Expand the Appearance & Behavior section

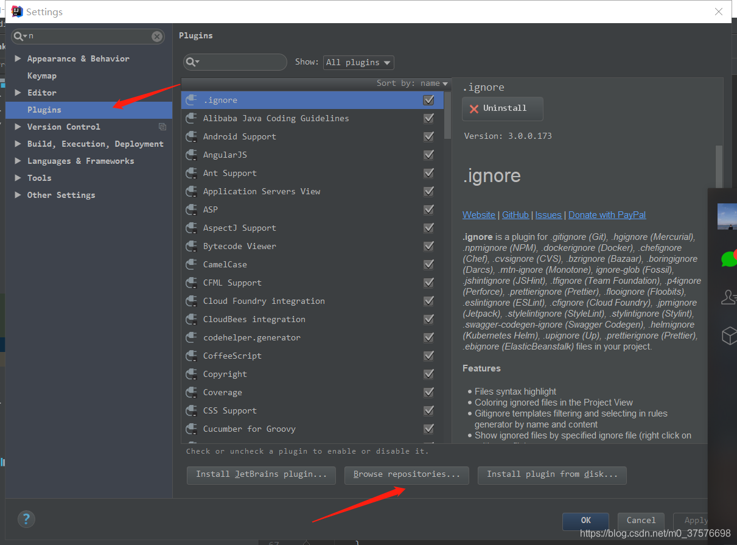pyautogui.click(x=18, y=58)
